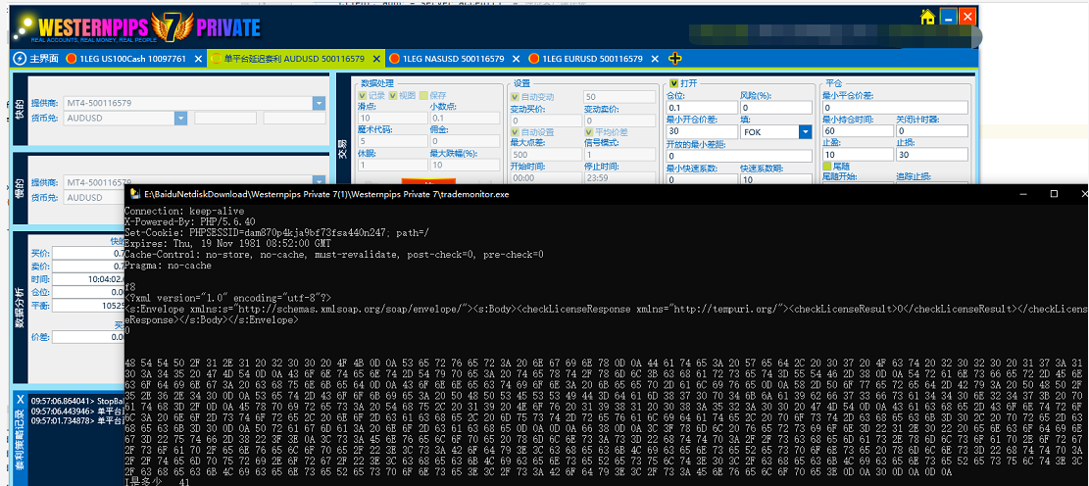Switch to the 1LEG NASUSD 500116579 tab

[452, 59]
